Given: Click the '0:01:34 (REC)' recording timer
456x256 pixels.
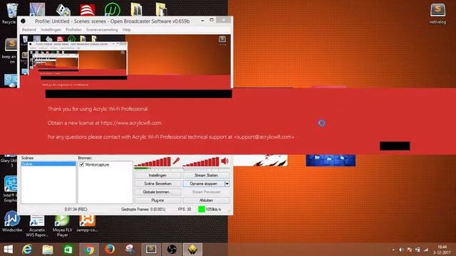Looking at the screenshot, I should 76,209.
